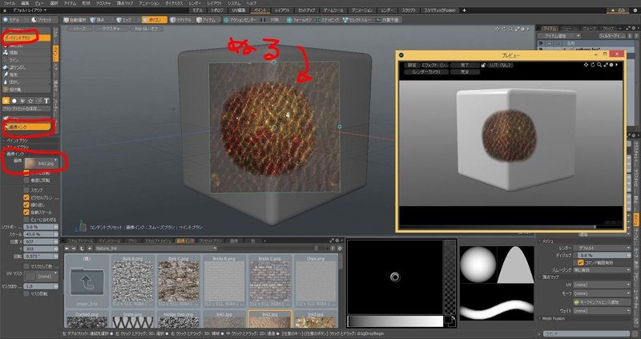Image resolution: width=641 pixels, height=339 pixels.
Task: Switch to the セットアップ layout tab
Action: 307,10
